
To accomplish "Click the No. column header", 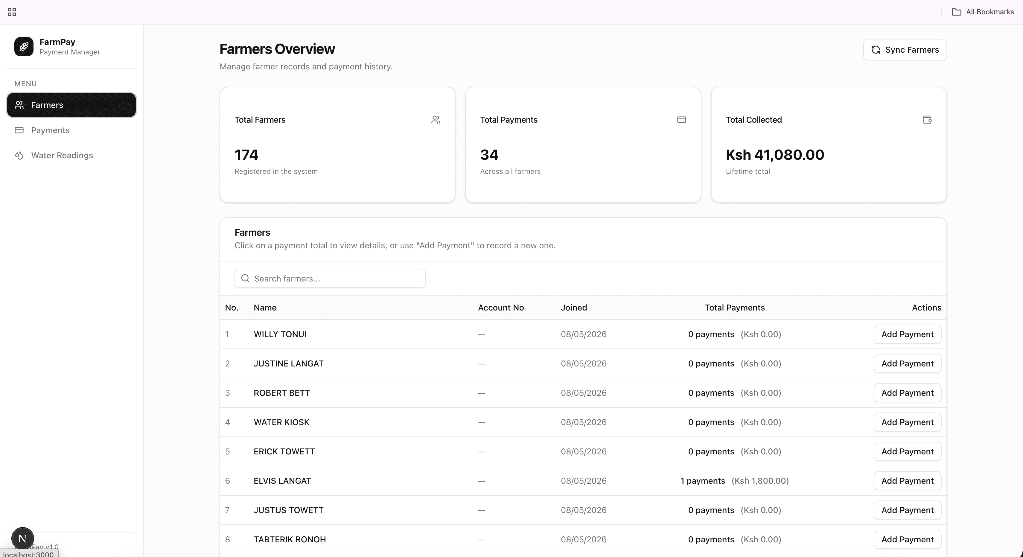I will pos(232,308).
